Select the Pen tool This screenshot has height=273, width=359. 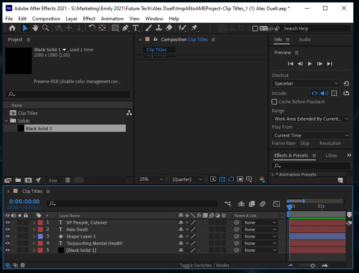(125, 28)
